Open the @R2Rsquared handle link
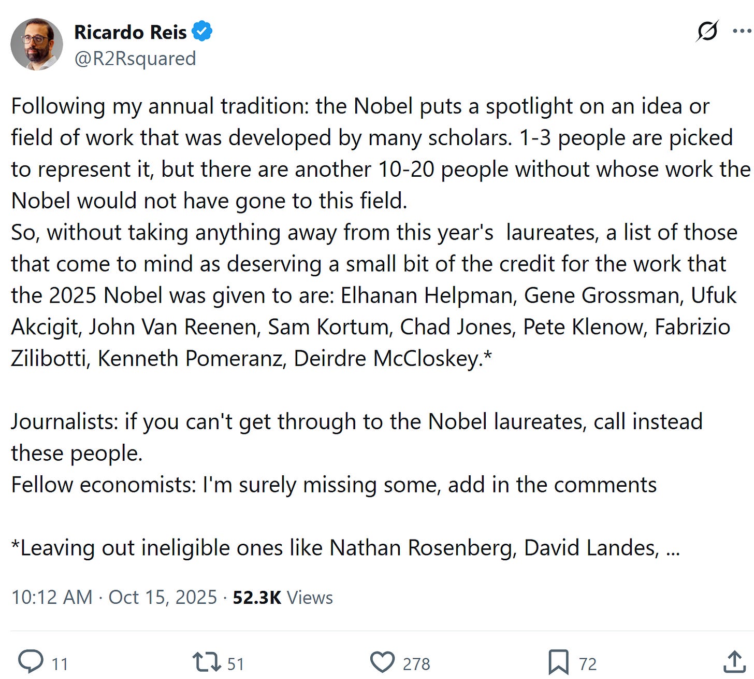Image resolution: width=754 pixels, height=679 pixels. pos(135,59)
